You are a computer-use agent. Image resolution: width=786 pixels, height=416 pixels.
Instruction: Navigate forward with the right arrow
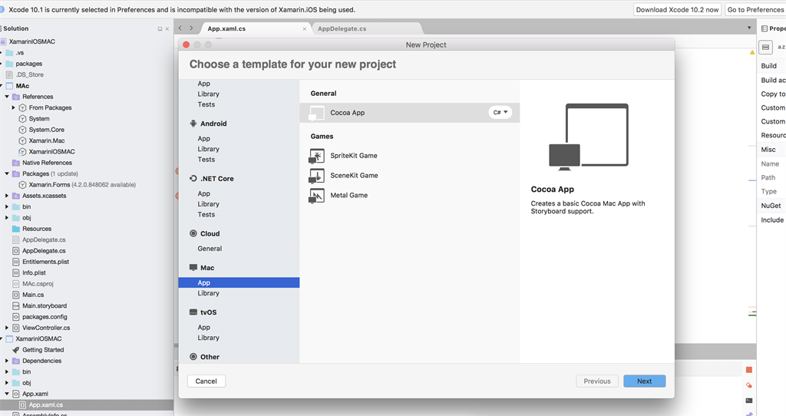pyautogui.click(x=191, y=28)
